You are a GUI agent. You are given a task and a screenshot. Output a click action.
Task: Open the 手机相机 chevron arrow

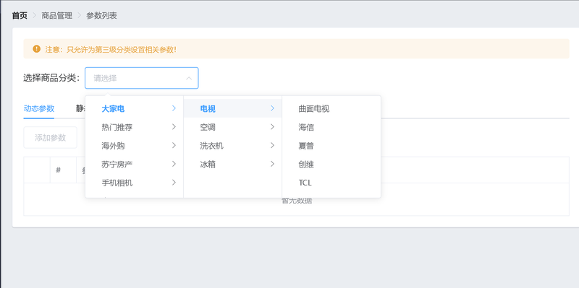pos(174,183)
